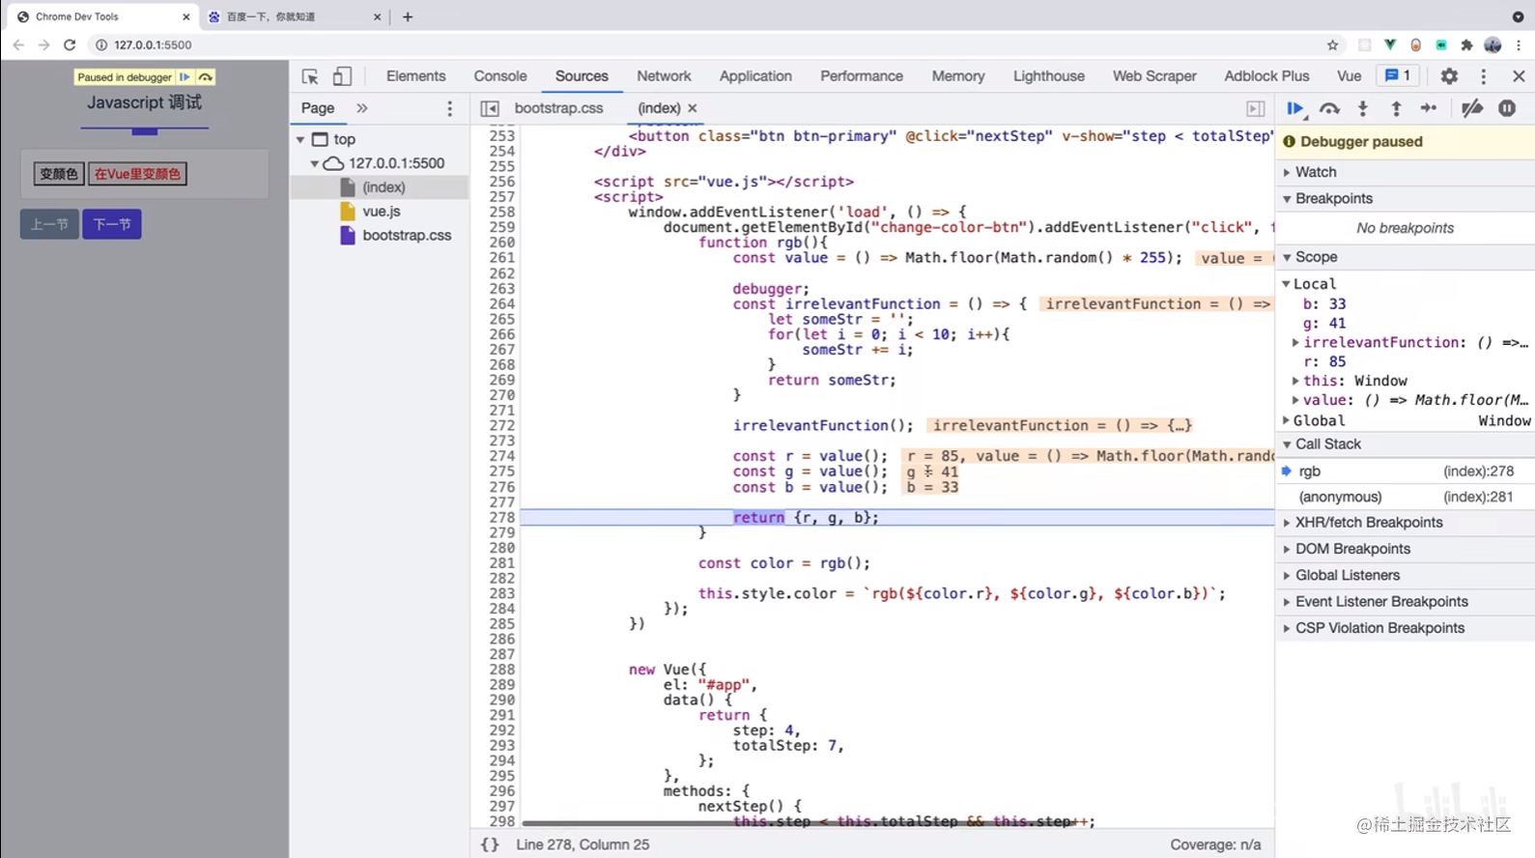
Task: Open a new browser tab
Action: [408, 16]
